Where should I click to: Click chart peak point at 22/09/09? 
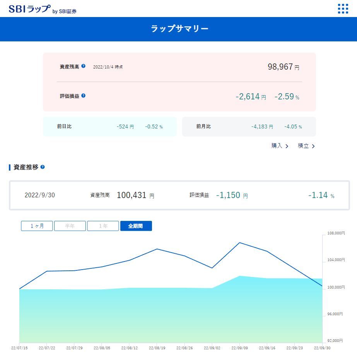(x=240, y=243)
